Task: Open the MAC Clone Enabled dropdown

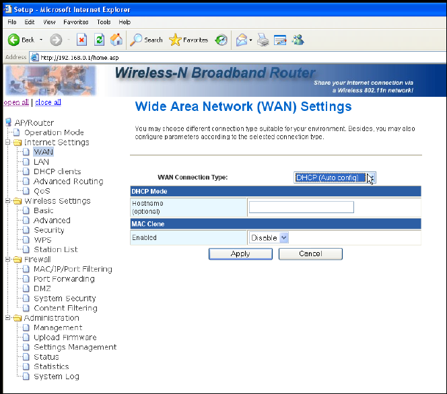Action: coord(269,238)
